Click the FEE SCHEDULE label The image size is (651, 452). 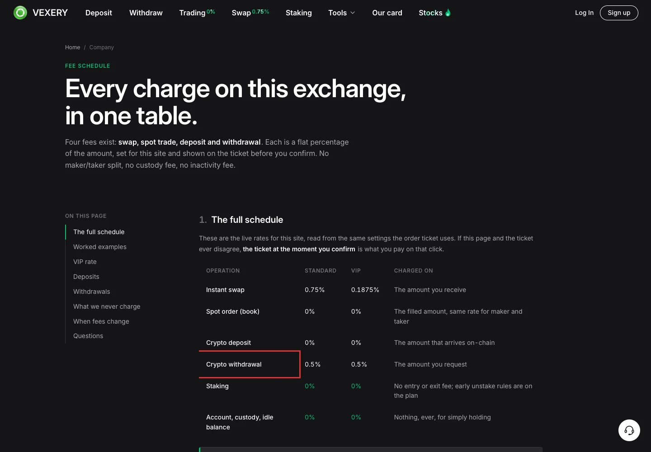point(88,66)
